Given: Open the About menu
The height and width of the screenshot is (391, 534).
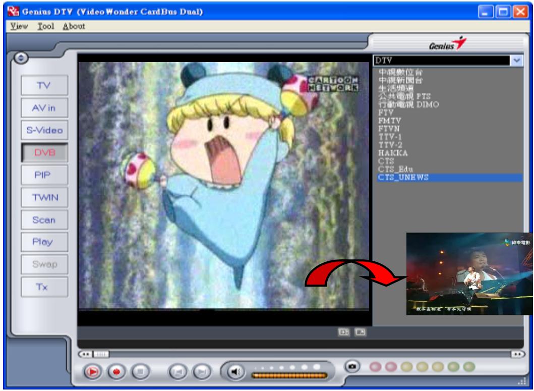Looking at the screenshot, I should point(74,26).
